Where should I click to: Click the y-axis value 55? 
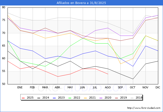coord(4,71)
